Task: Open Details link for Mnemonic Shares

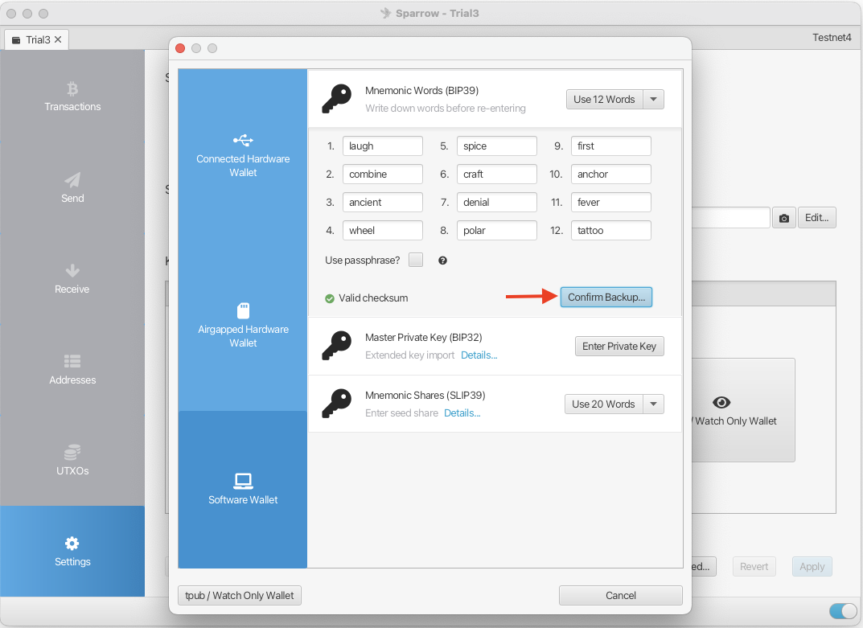Action: click(462, 413)
